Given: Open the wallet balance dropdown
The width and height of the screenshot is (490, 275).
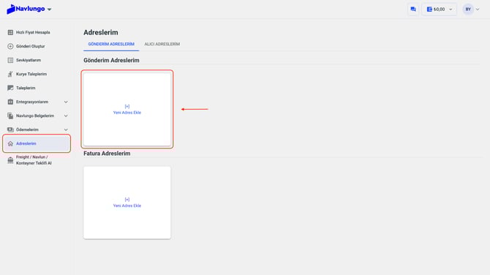Looking at the screenshot, I should (x=439, y=10).
